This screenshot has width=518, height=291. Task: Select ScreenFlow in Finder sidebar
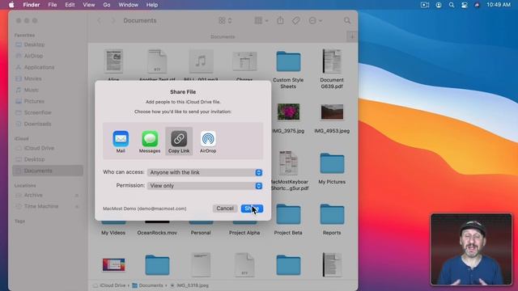click(38, 112)
